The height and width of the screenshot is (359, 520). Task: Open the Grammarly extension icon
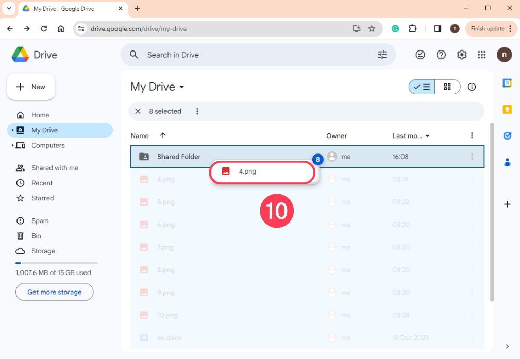(x=395, y=29)
